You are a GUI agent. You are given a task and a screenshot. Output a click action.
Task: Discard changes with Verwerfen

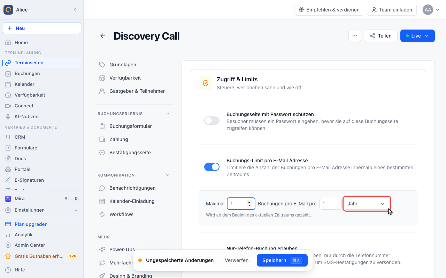point(237,260)
